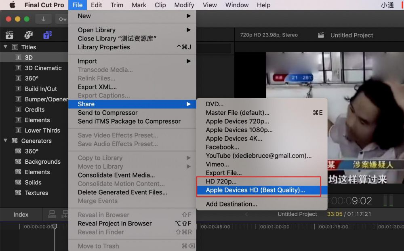Click the connect clip icon next to Index
Screen dimensions: 404x251
click(52, 214)
